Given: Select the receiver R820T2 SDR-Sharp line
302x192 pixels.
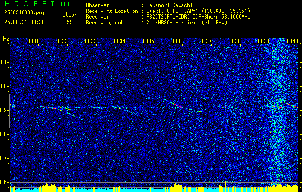Looking at the screenshot, I should [x=198, y=17].
